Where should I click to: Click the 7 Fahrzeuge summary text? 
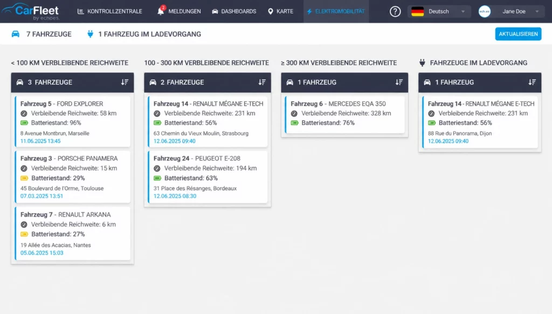(49, 34)
